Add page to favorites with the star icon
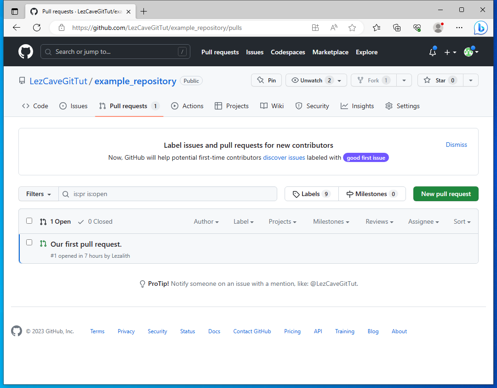This screenshot has width=497, height=388. point(352,28)
